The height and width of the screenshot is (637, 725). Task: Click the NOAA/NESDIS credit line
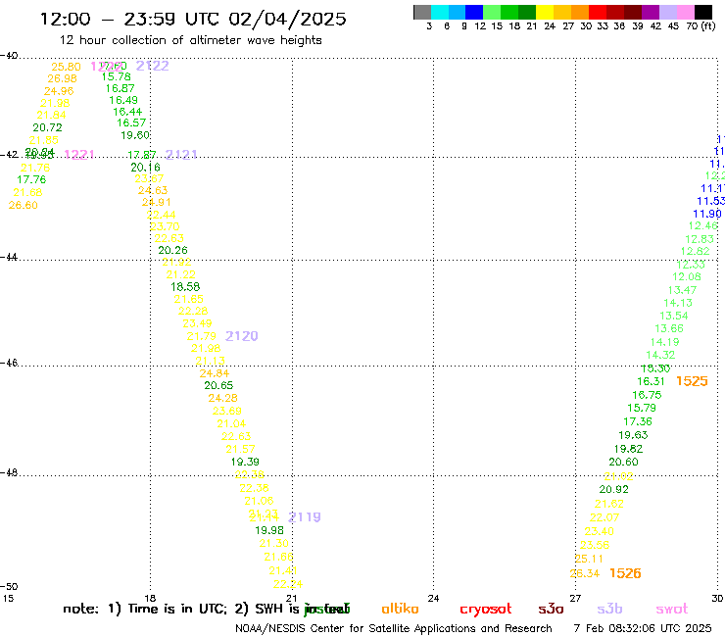tap(394, 628)
